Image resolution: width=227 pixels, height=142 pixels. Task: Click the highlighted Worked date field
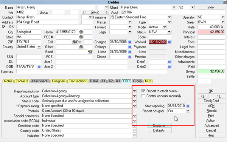(x=158, y=42)
